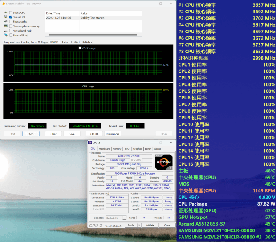Click the Status column header
Image resolution: width=276 pixels, height=242 pixels.
tap(110, 13)
